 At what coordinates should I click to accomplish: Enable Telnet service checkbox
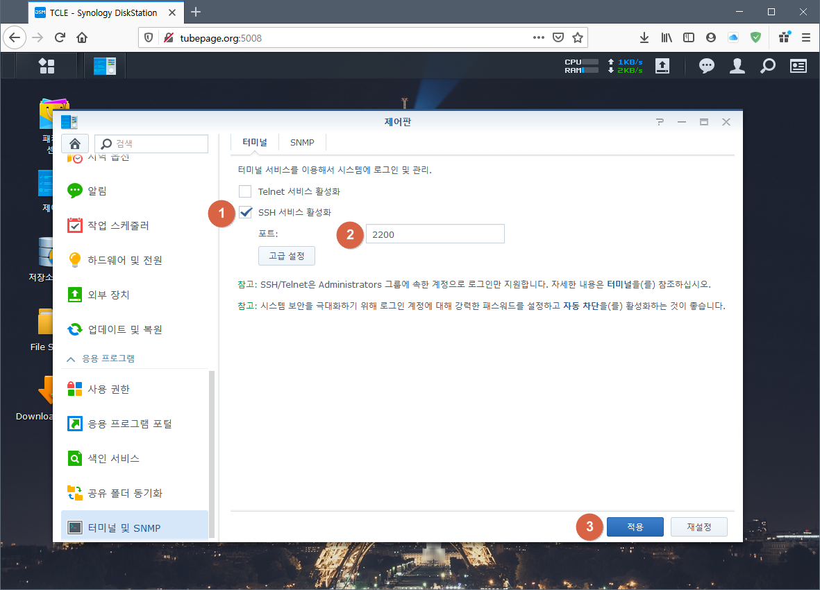tap(244, 191)
